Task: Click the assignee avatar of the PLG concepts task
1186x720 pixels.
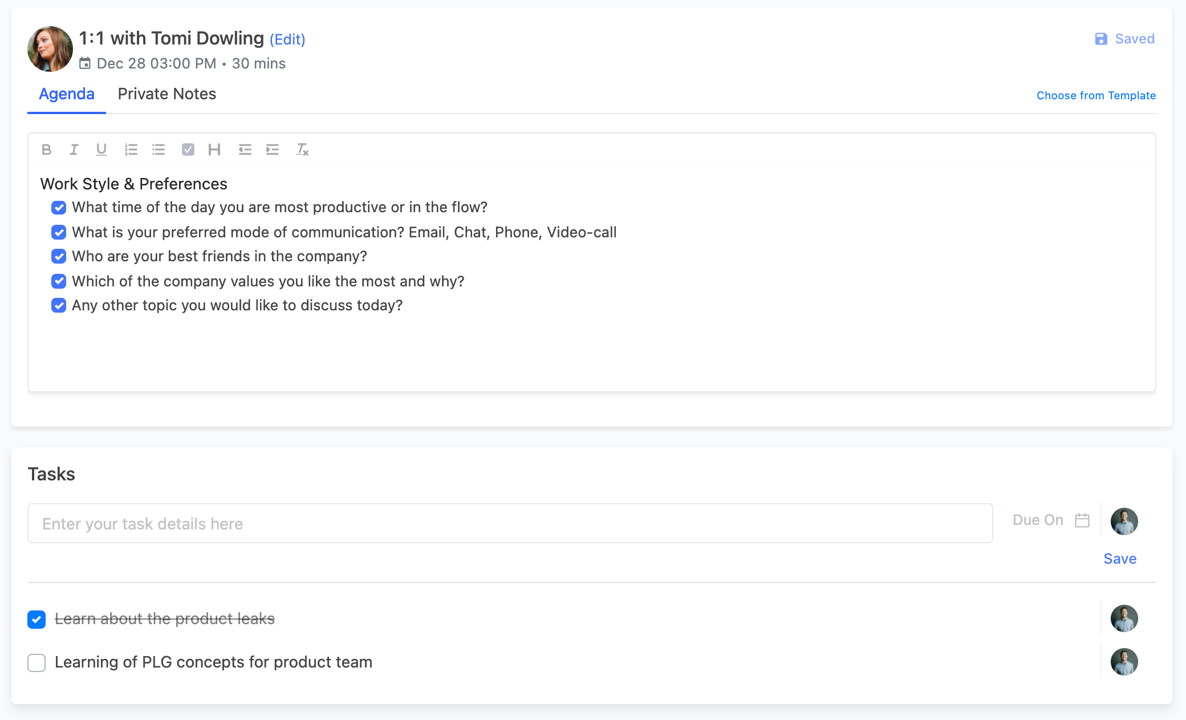Action: pyautogui.click(x=1124, y=662)
